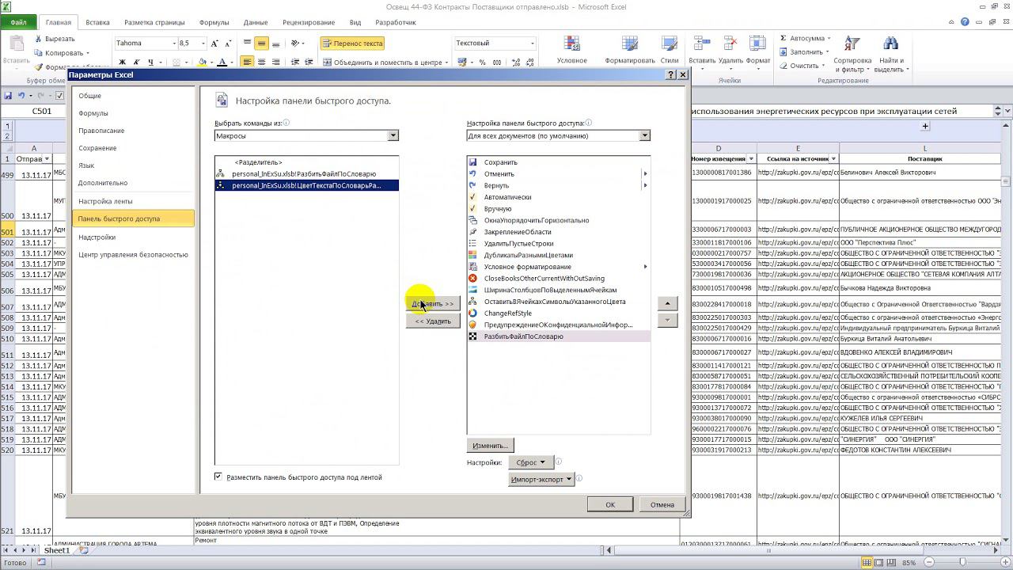Expand the Импорт-экспорт dropdown button
This screenshot has width=1013, height=570.
coord(542,479)
